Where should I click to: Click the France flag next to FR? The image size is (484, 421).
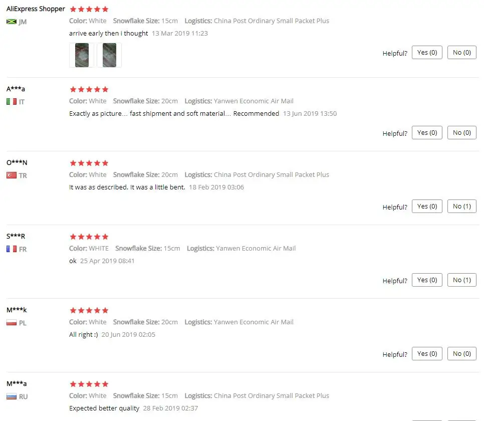click(12, 249)
